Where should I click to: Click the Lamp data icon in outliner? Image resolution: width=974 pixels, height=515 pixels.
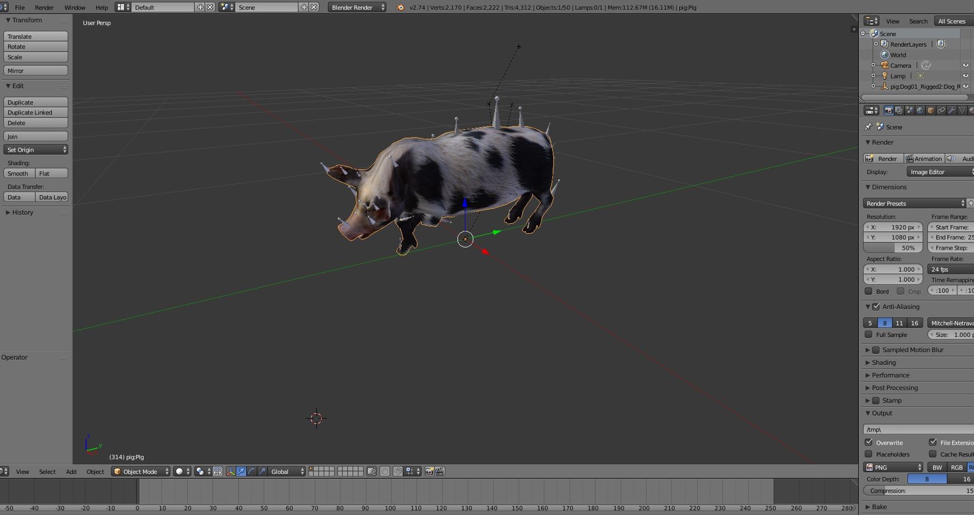pos(920,76)
